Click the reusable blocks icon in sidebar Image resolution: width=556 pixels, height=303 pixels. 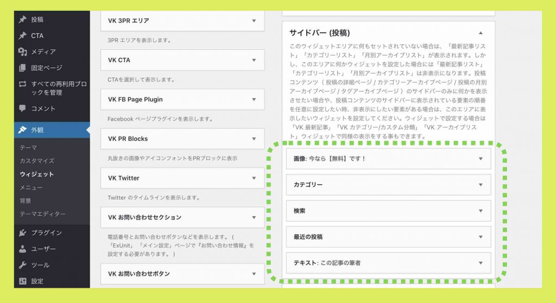[23, 84]
